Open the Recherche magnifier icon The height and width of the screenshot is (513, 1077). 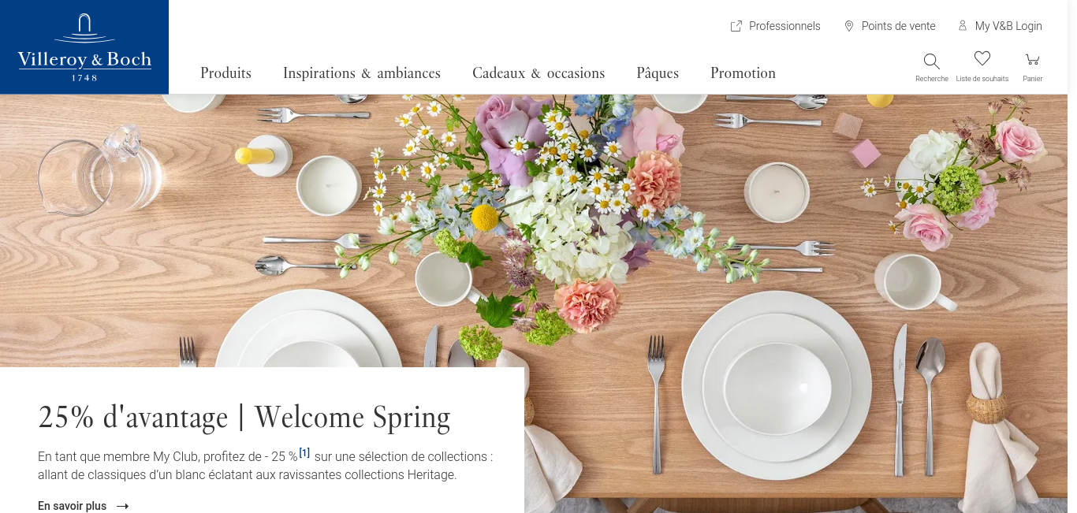point(931,61)
